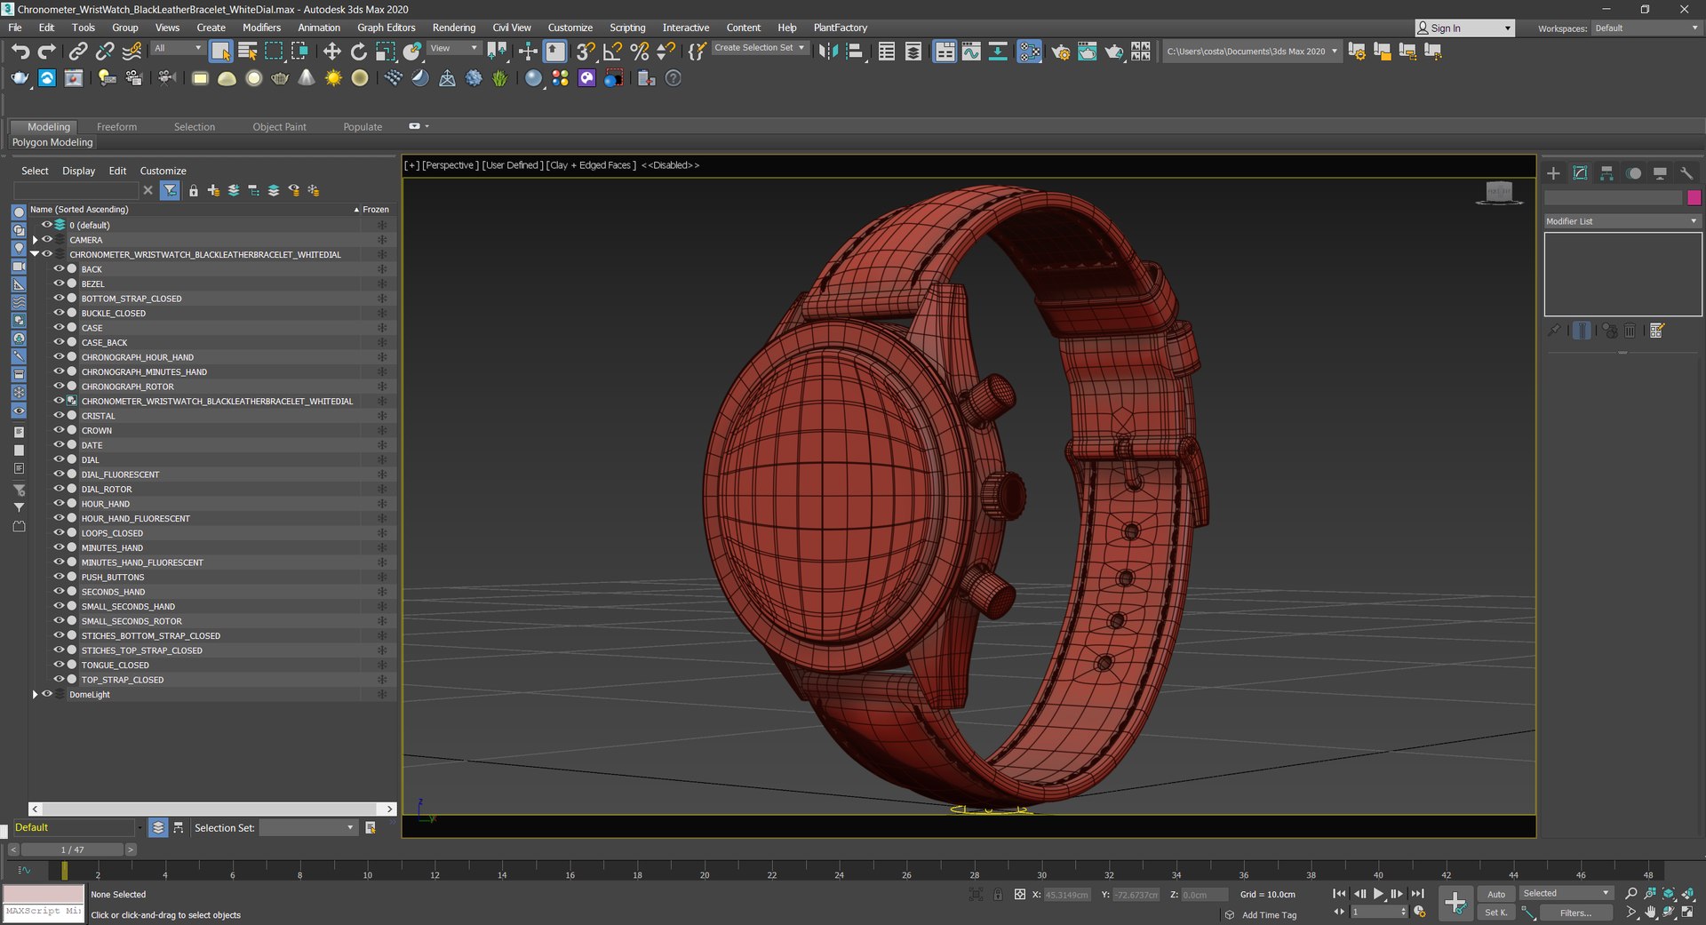Open the Workspaces Default dropdown
This screenshot has width=1706, height=925.
[x=1646, y=28]
